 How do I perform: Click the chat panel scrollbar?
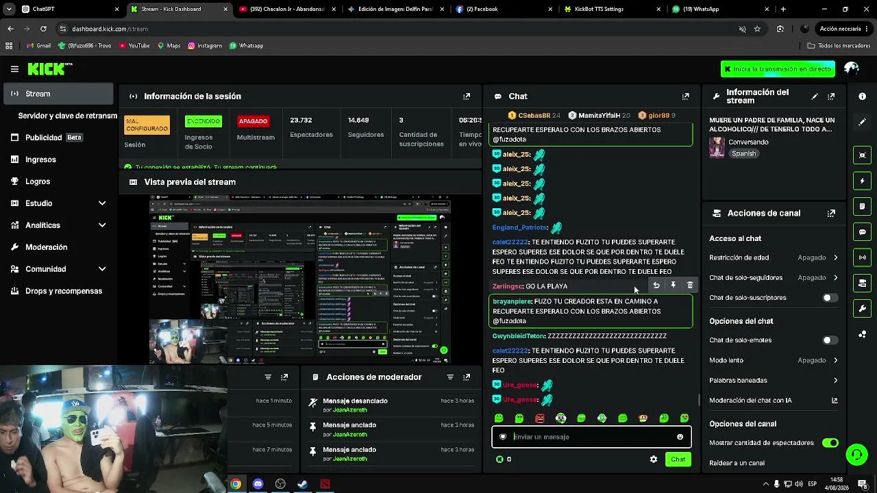(698, 399)
